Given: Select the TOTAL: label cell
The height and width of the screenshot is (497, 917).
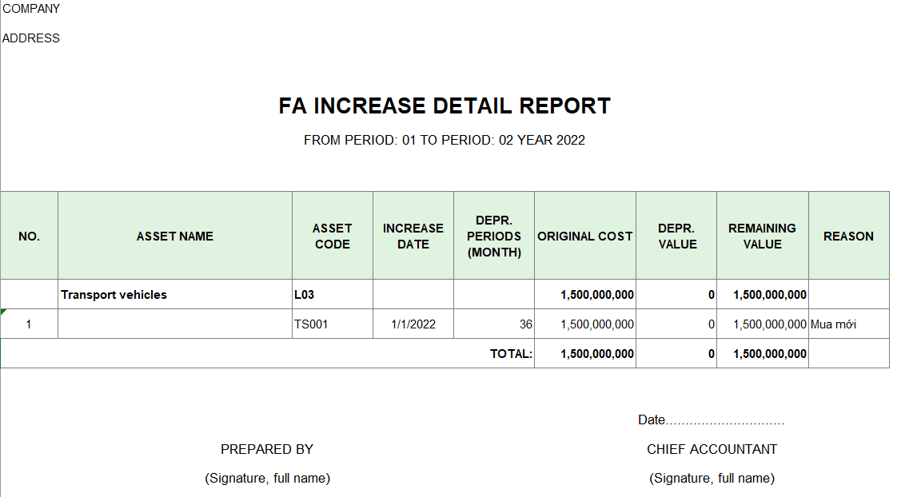Looking at the screenshot, I should [x=511, y=354].
